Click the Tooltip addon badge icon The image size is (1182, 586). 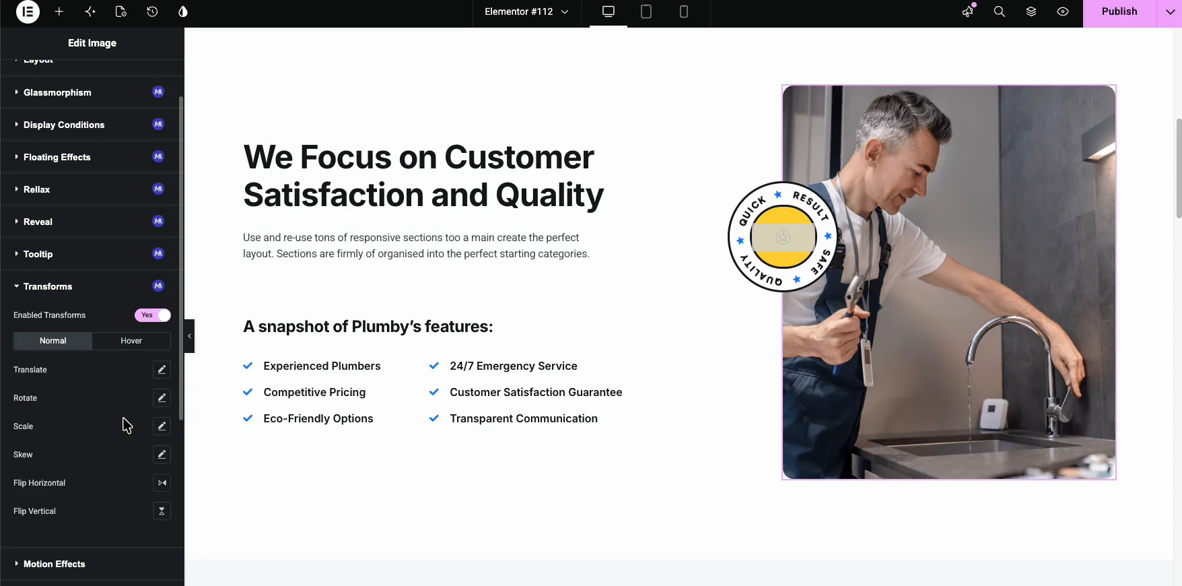click(158, 253)
